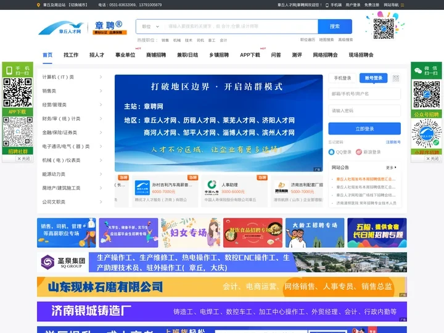Switch login panel to QR code mode

pos(396,78)
